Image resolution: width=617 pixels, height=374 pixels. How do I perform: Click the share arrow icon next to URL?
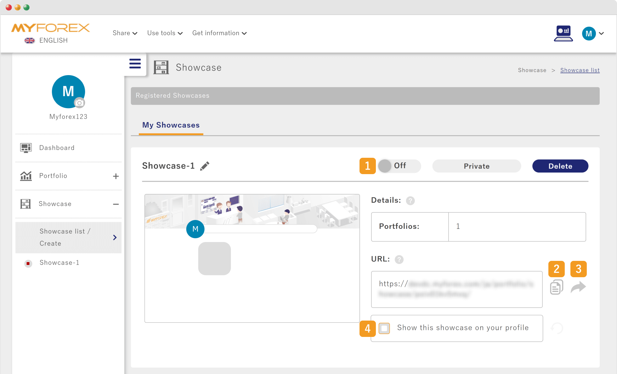(578, 287)
